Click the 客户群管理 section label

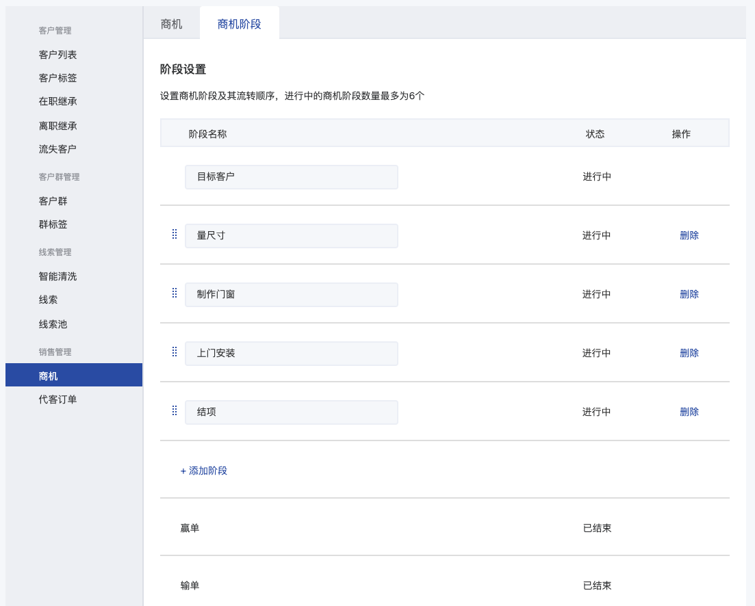coord(60,177)
